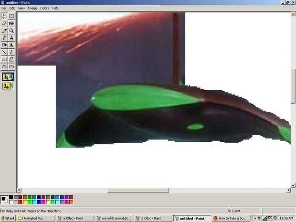Enable opaque selection background option
The image size is (296, 222).
(8, 77)
